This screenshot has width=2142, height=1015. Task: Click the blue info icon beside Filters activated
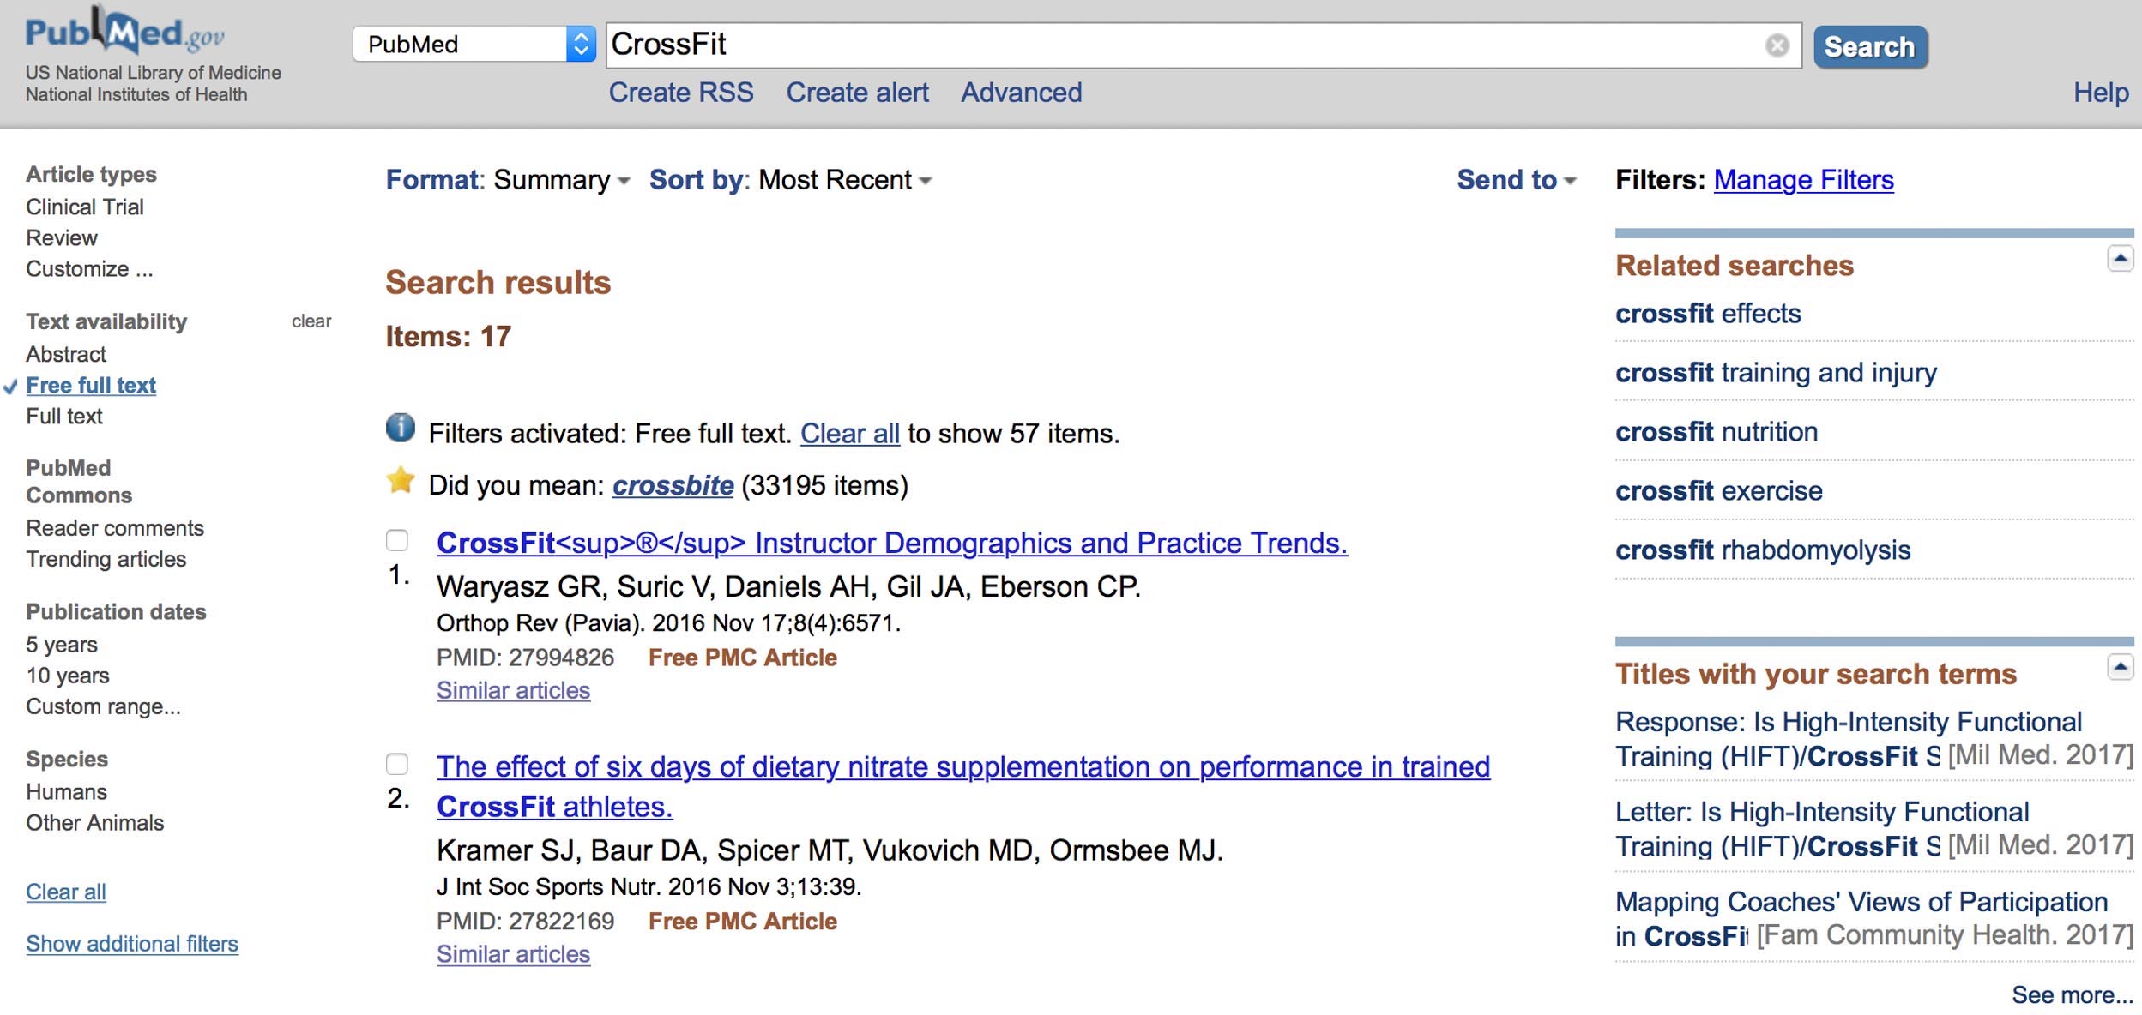tap(400, 427)
